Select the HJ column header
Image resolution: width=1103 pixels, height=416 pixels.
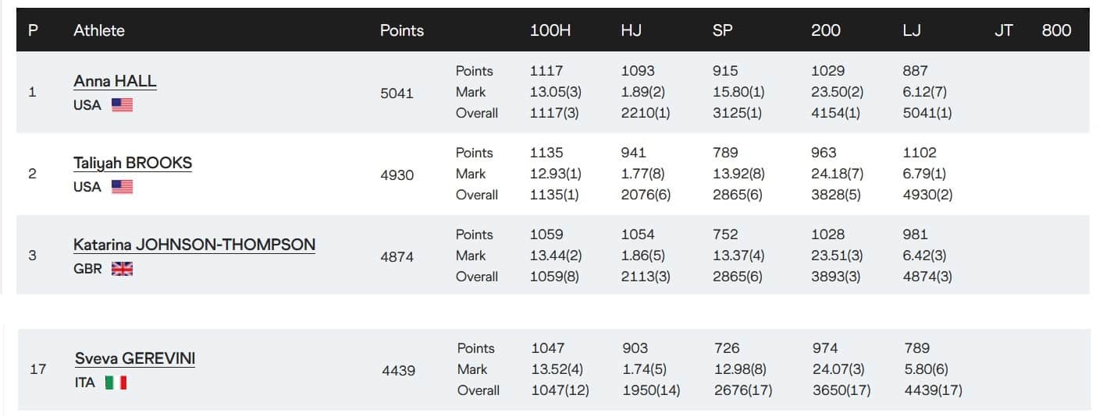(632, 30)
